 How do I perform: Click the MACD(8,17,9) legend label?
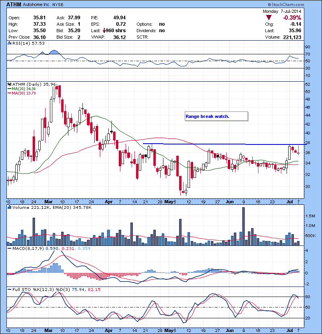pos(28,248)
